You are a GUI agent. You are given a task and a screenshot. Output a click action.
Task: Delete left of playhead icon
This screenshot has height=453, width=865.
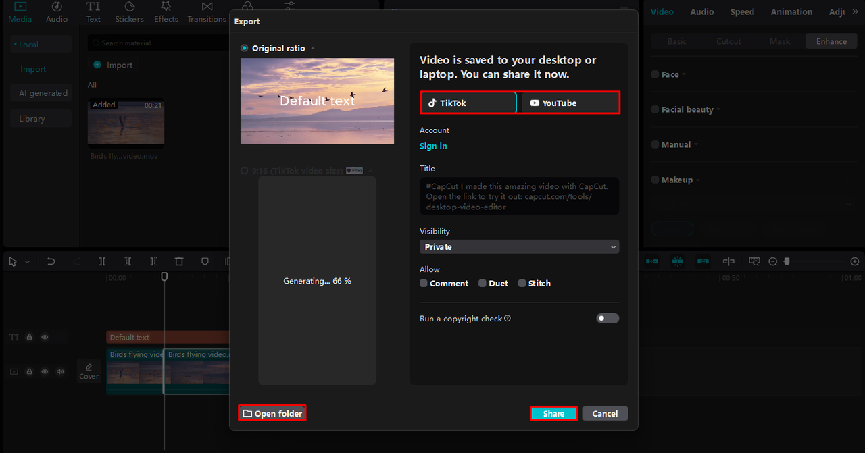[128, 261]
